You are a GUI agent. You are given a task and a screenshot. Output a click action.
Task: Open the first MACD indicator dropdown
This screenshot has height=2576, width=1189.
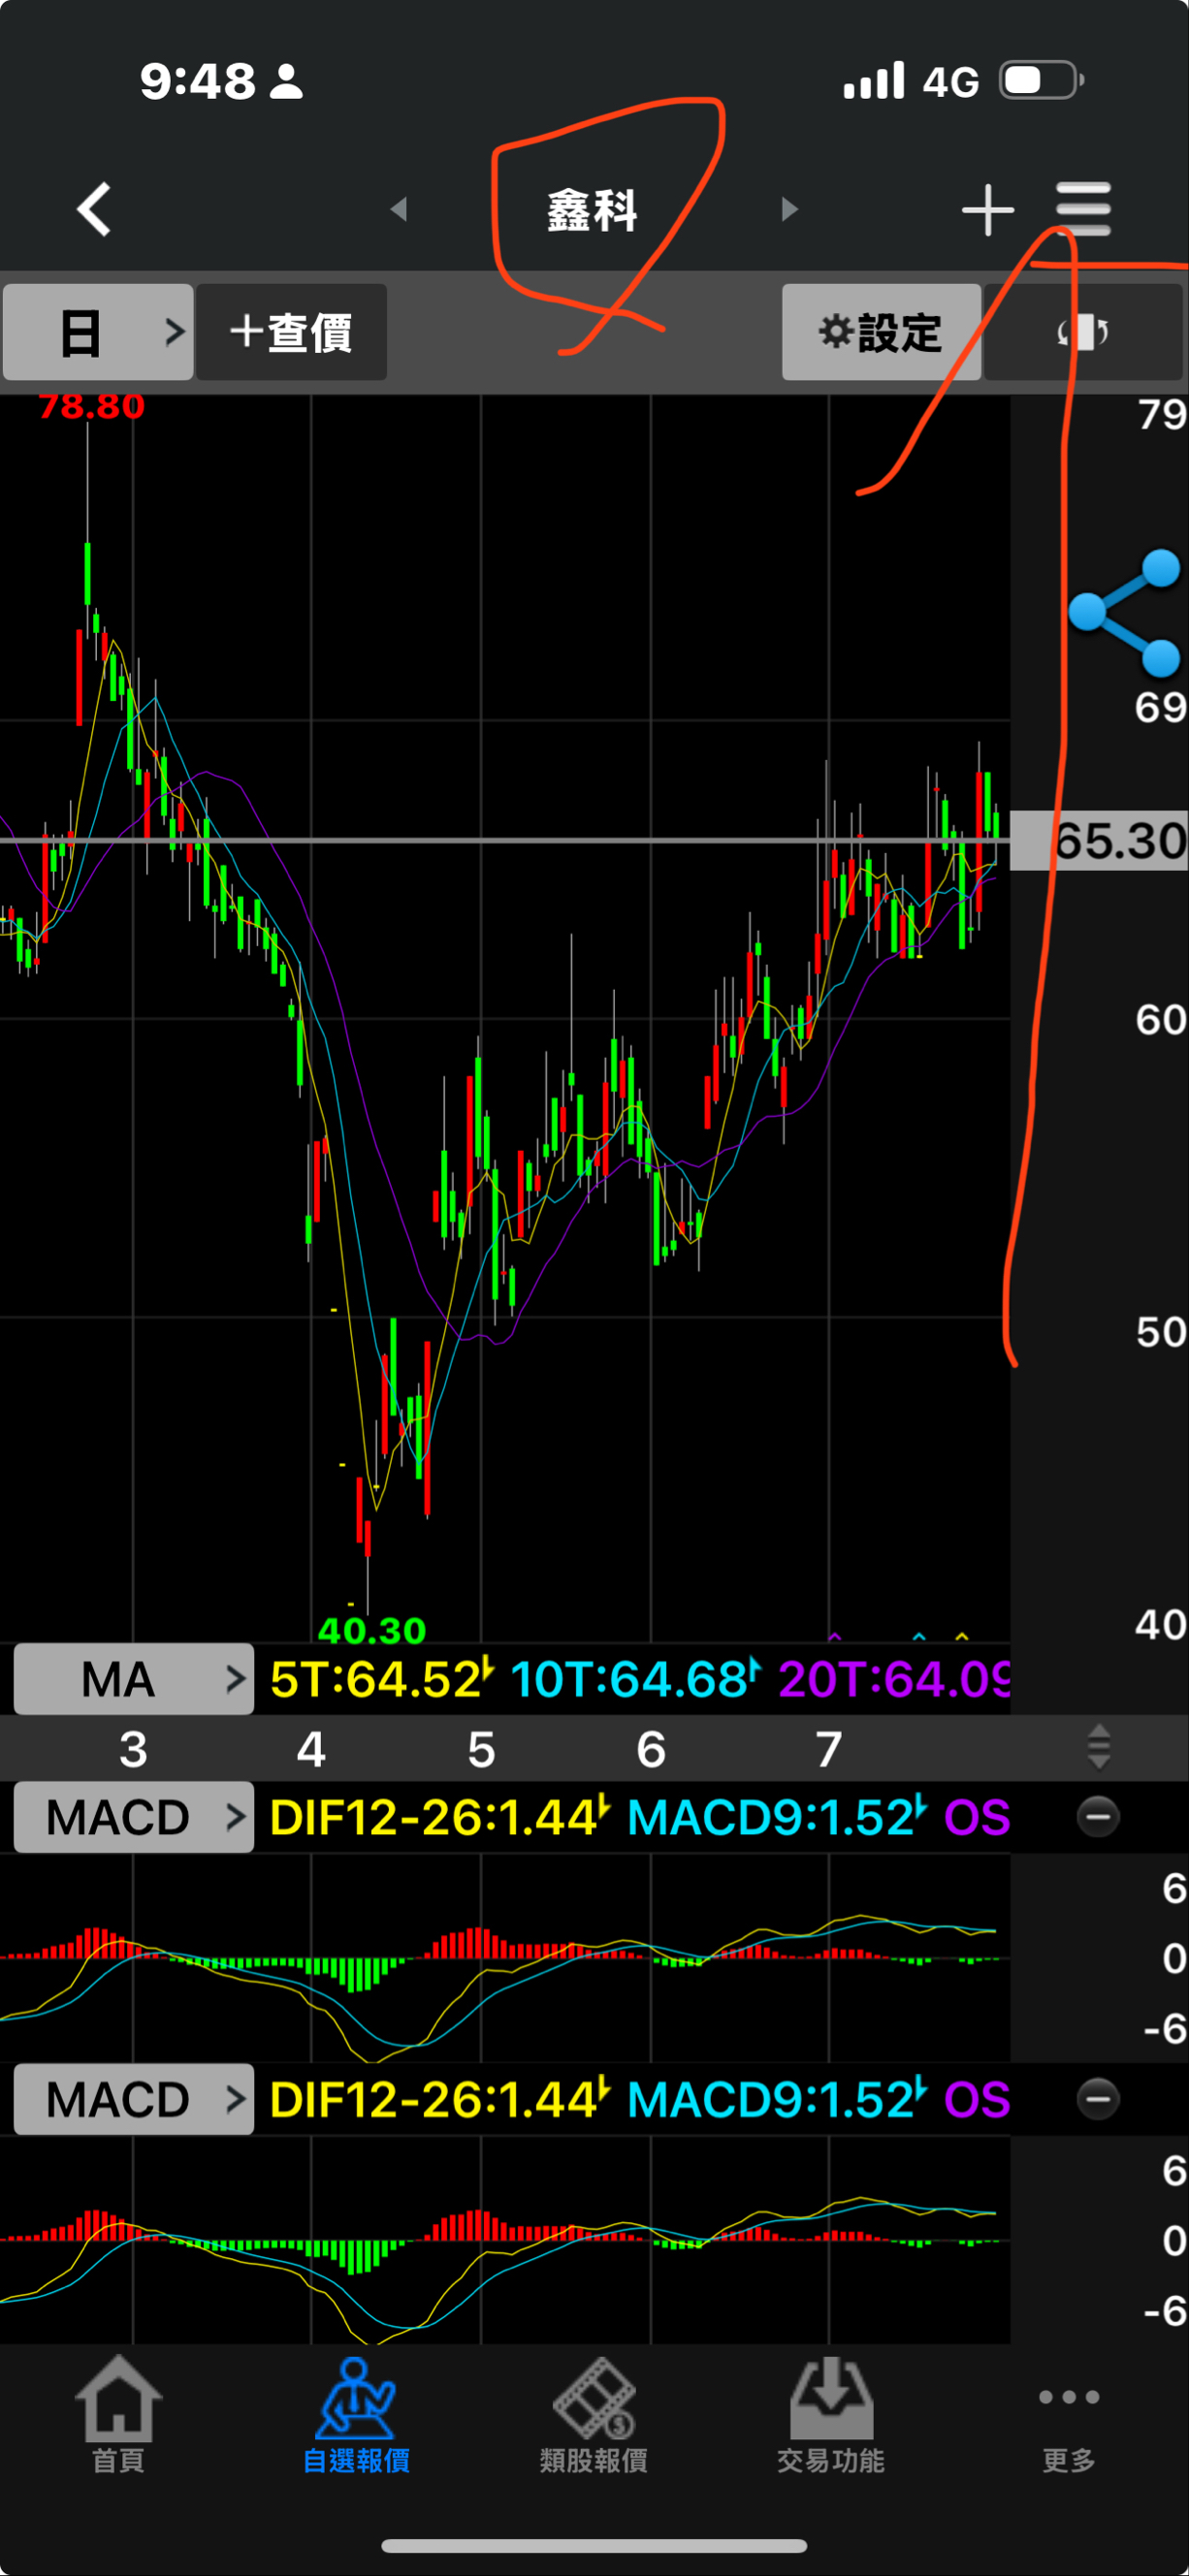[x=133, y=1817]
